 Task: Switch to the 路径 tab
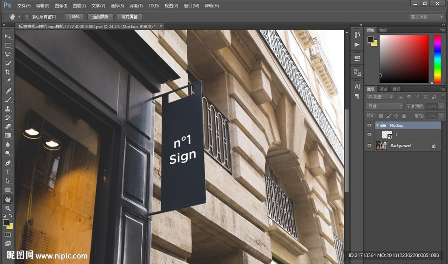(x=396, y=89)
